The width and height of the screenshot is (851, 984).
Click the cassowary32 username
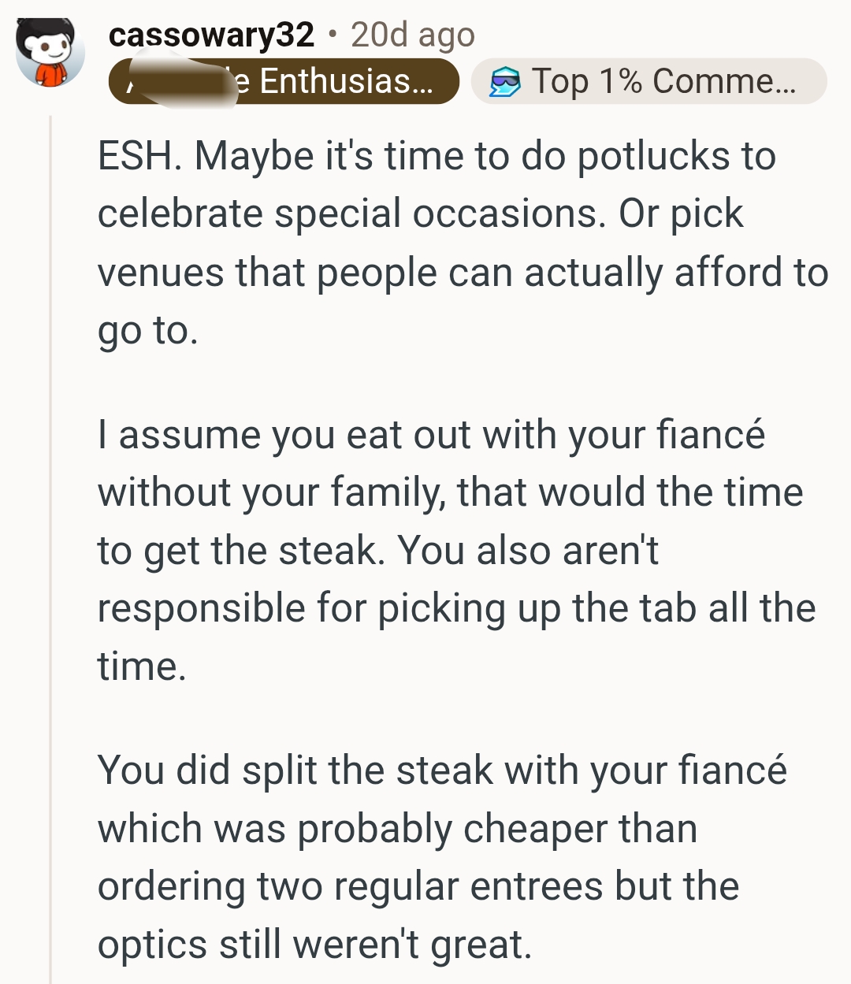(x=211, y=35)
